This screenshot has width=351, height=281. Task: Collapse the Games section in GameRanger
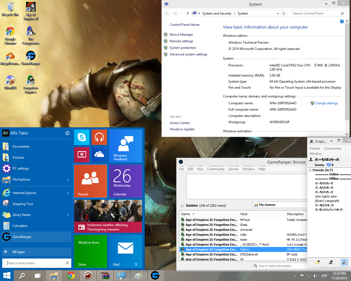pyautogui.click(x=182, y=205)
